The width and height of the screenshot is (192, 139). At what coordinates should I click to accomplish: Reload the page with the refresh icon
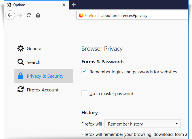click(x=29, y=15)
